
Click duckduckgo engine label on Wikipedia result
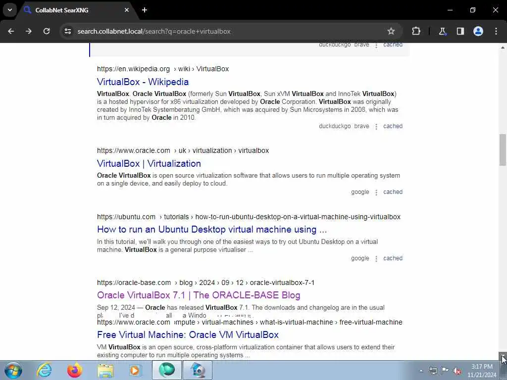pyautogui.click(x=335, y=126)
